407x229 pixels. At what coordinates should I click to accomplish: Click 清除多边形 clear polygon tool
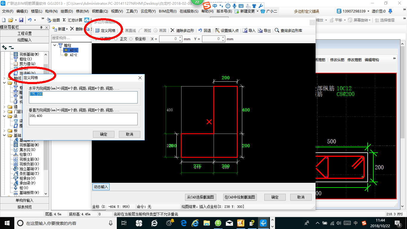[x=182, y=30]
